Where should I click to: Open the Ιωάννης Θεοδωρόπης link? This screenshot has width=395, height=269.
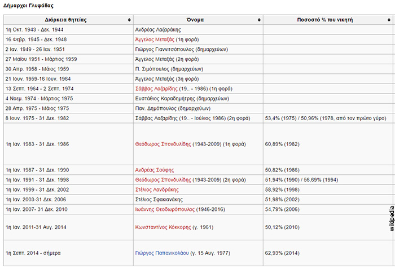[164, 209]
